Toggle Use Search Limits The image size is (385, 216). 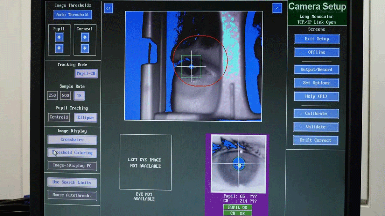72,182
